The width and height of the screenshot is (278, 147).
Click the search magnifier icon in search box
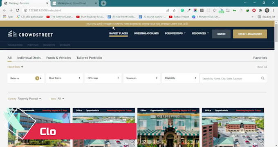pos(262,78)
